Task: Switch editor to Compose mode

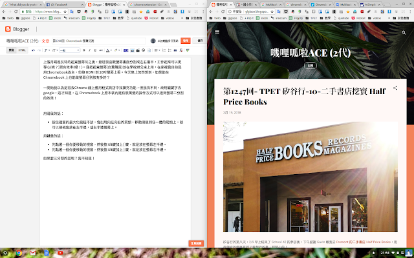Action: [12, 50]
